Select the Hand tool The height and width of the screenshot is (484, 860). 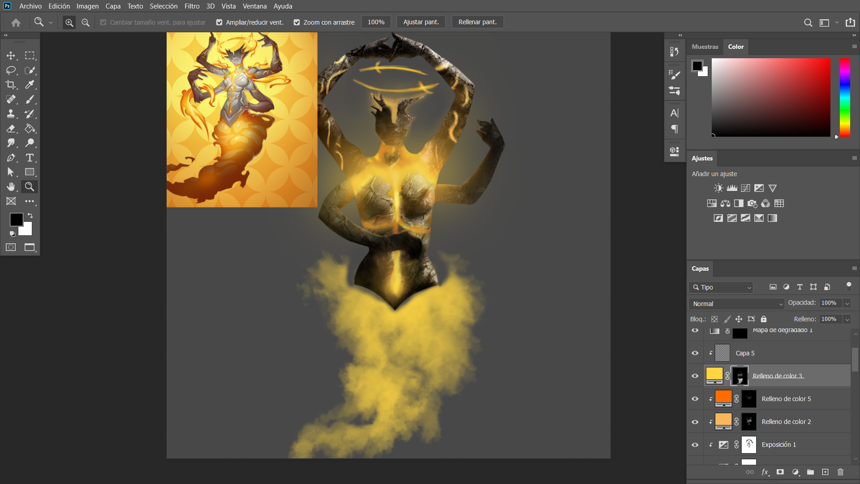[11, 187]
